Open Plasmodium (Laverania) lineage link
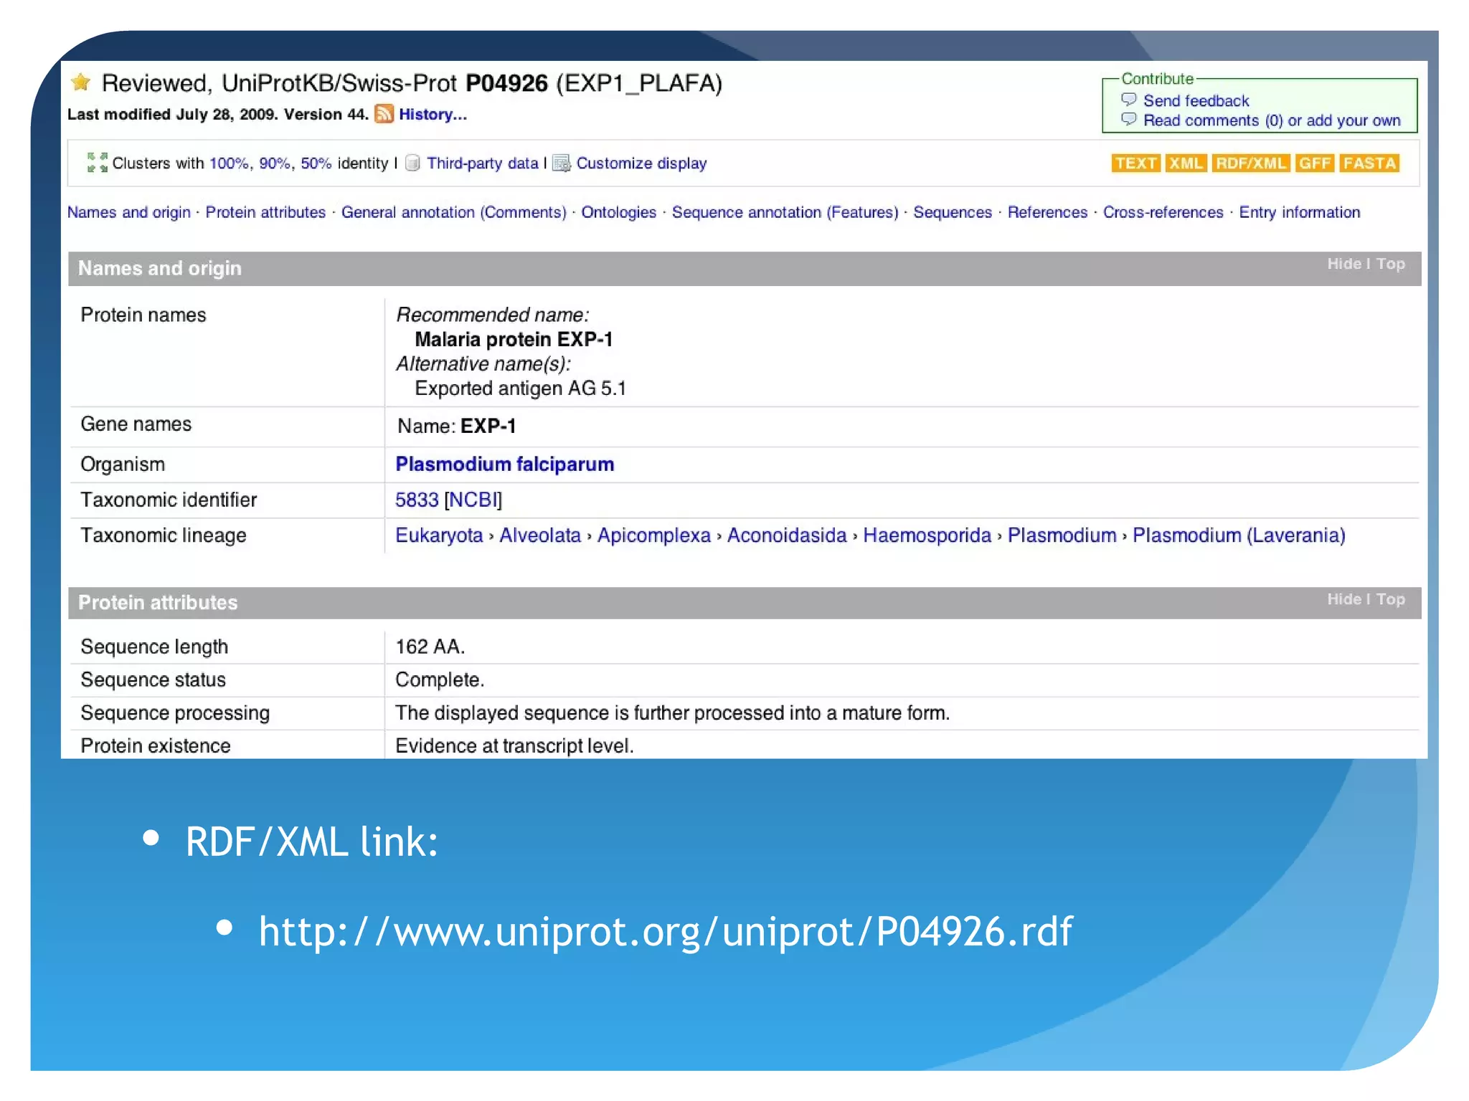Image resolution: width=1469 pixels, height=1101 pixels. click(x=1239, y=535)
